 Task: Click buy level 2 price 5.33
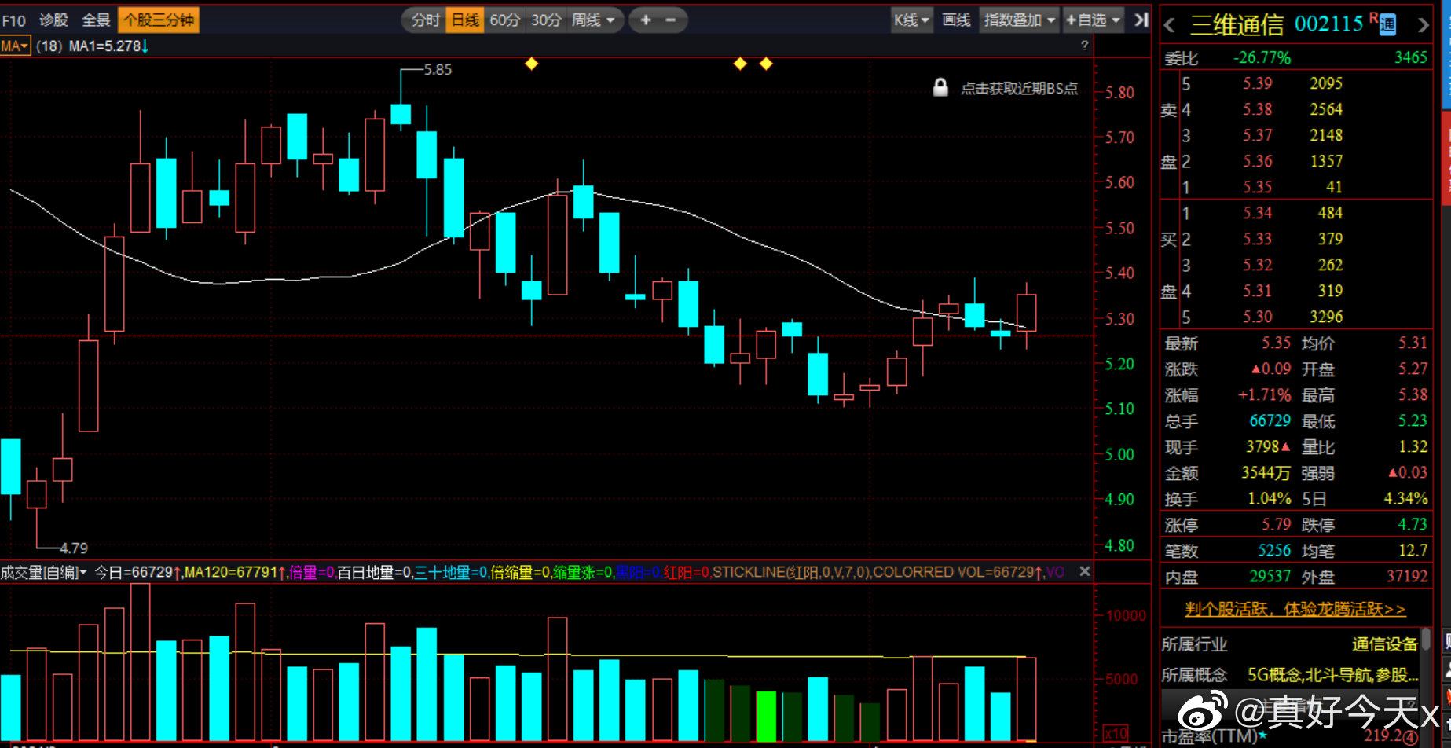click(x=1257, y=239)
